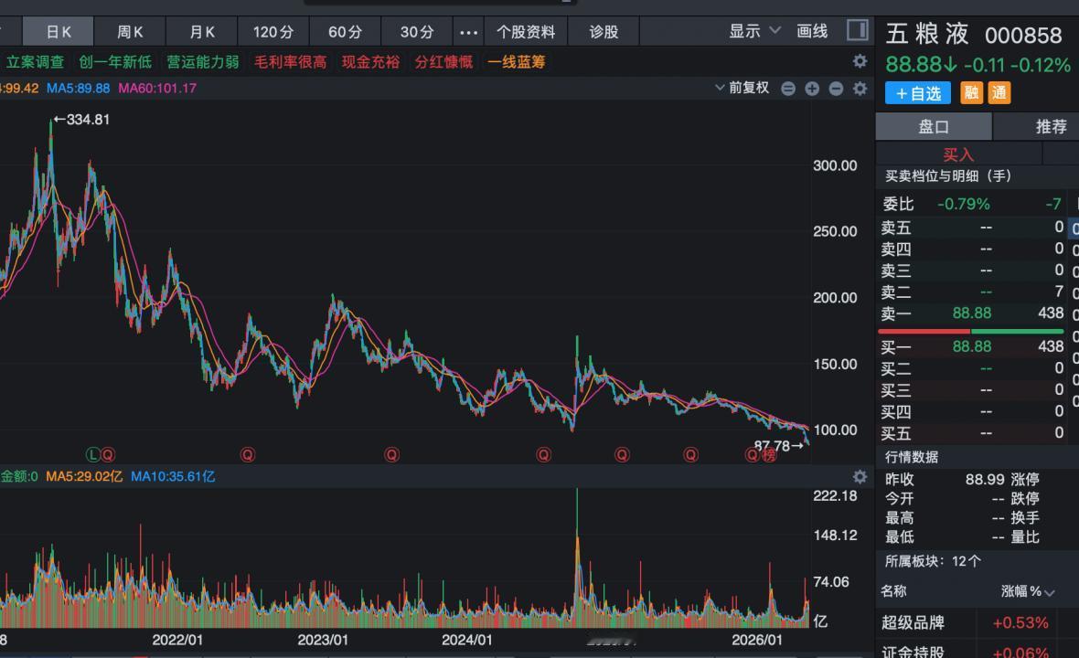Open the 诊股 stock diagnosis tab
This screenshot has width=1079, height=658.
click(604, 32)
